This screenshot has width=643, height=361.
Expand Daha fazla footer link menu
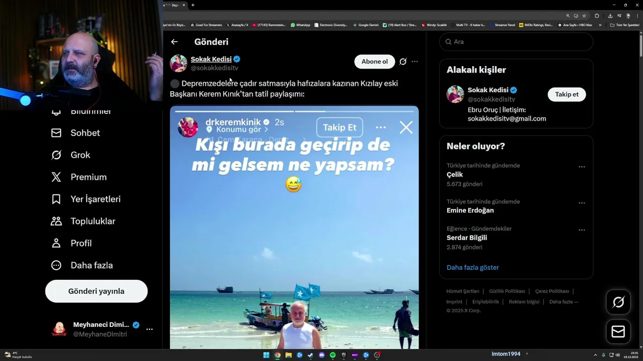564,302
